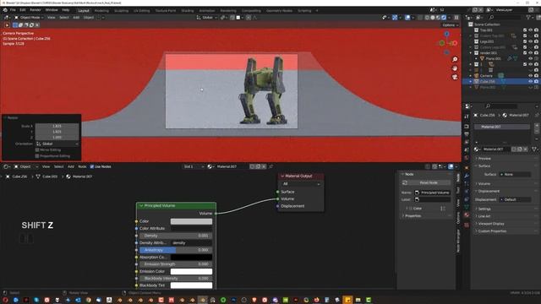Viewport: 541px width, 304px height.
Task: Open the Global transform orientation dropdown
Action: (x=206, y=17)
